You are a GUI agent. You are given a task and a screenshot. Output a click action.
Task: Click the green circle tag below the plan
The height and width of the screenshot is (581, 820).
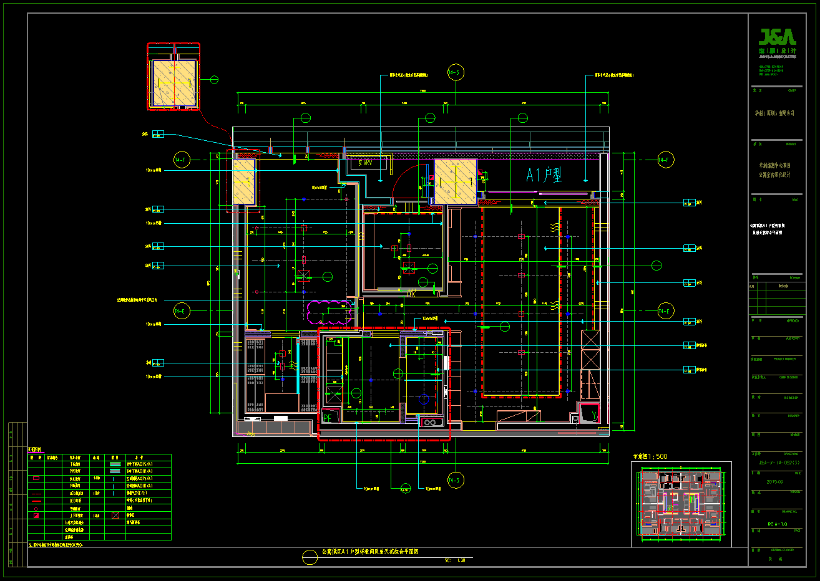coord(404,489)
